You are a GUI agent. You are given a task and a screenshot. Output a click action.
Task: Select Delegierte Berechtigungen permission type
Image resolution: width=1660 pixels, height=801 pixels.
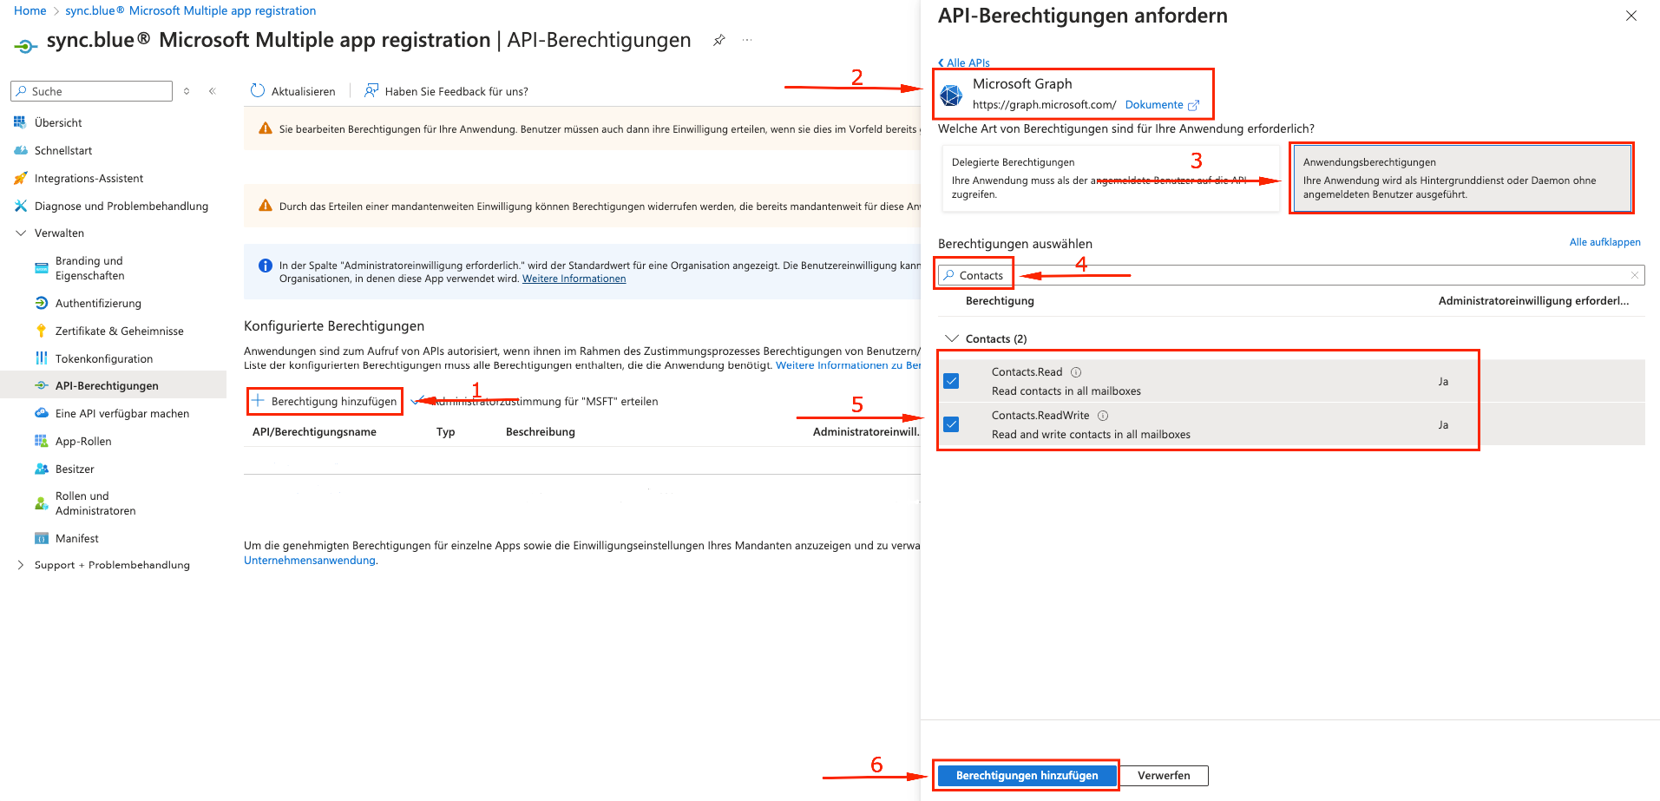point(1111,178)
